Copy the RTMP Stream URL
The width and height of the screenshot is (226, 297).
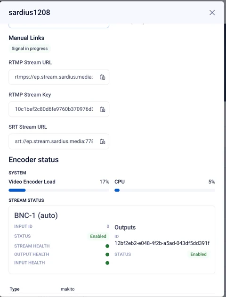pos(102,77)
